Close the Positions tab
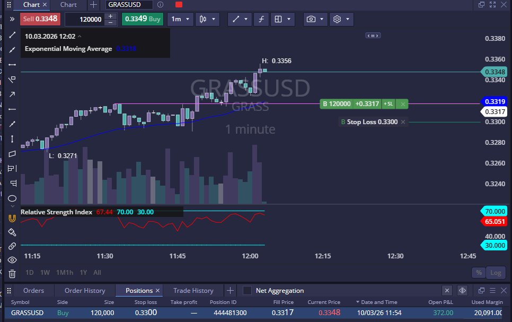512x322 pixels. pyautogui.click(x=158, y=291)
